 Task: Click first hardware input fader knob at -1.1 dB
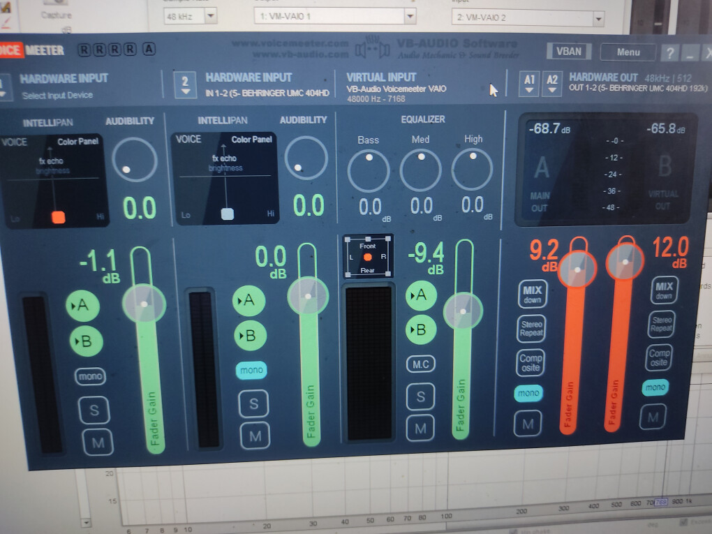click(x=144, y=304)
